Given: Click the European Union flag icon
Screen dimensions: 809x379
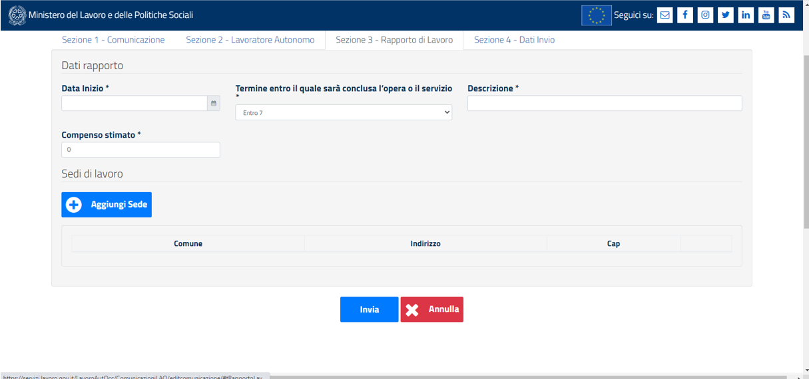Looking at the screenshot, I should [596, 15].
